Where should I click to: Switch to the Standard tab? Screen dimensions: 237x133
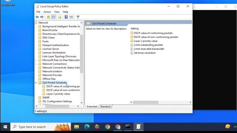pyautogui.click(x=105, y=106)
